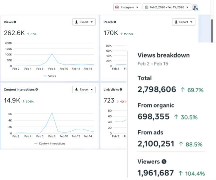Screen dimensions: 216x180
Task: Open the Content interactions info tooltip icon
Action: click(x=36, y=90)
